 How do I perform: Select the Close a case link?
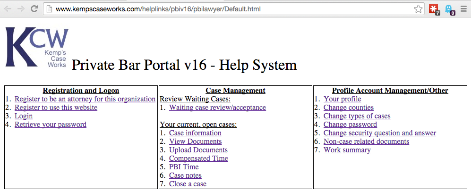(188, 184)
